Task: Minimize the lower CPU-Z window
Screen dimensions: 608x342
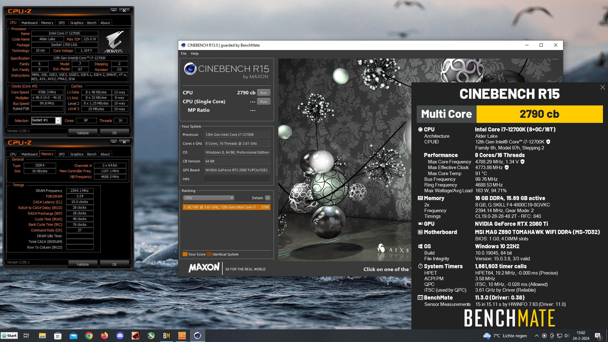Action: (x=114, y=142)
